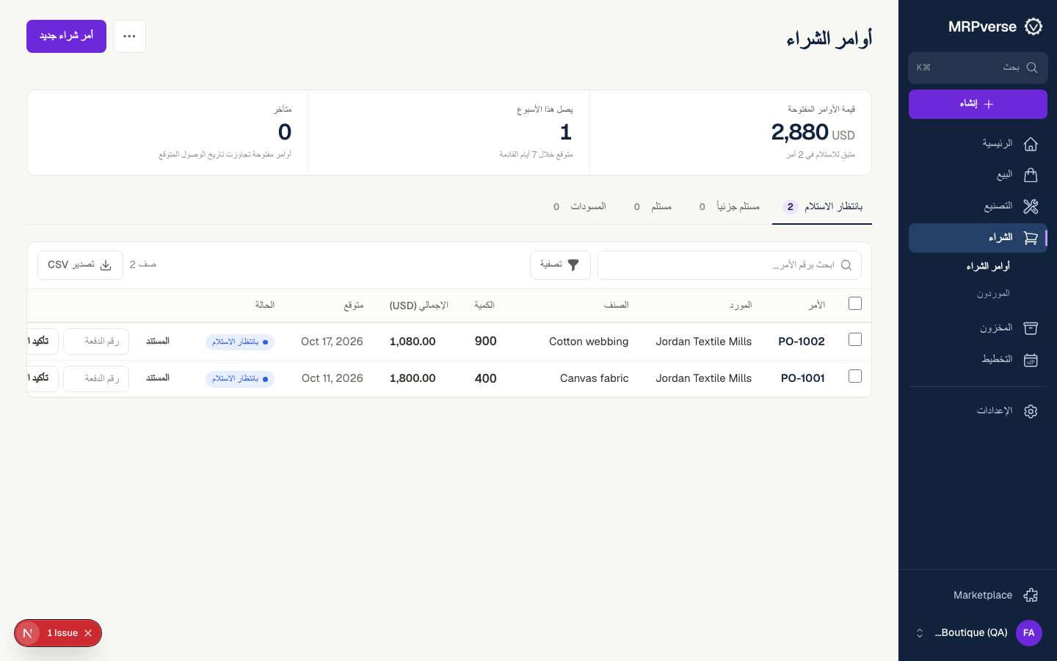Click the document (المستند) label for PO-1002
1057x661 pixels.
pos(158,342)
